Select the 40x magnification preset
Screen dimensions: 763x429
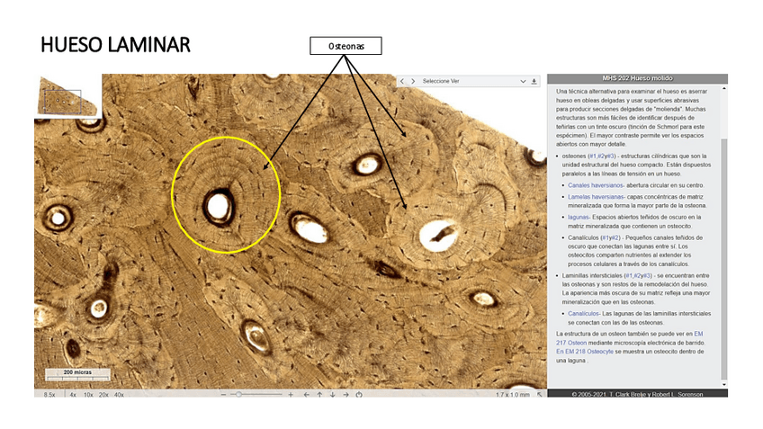pos(119,394)
